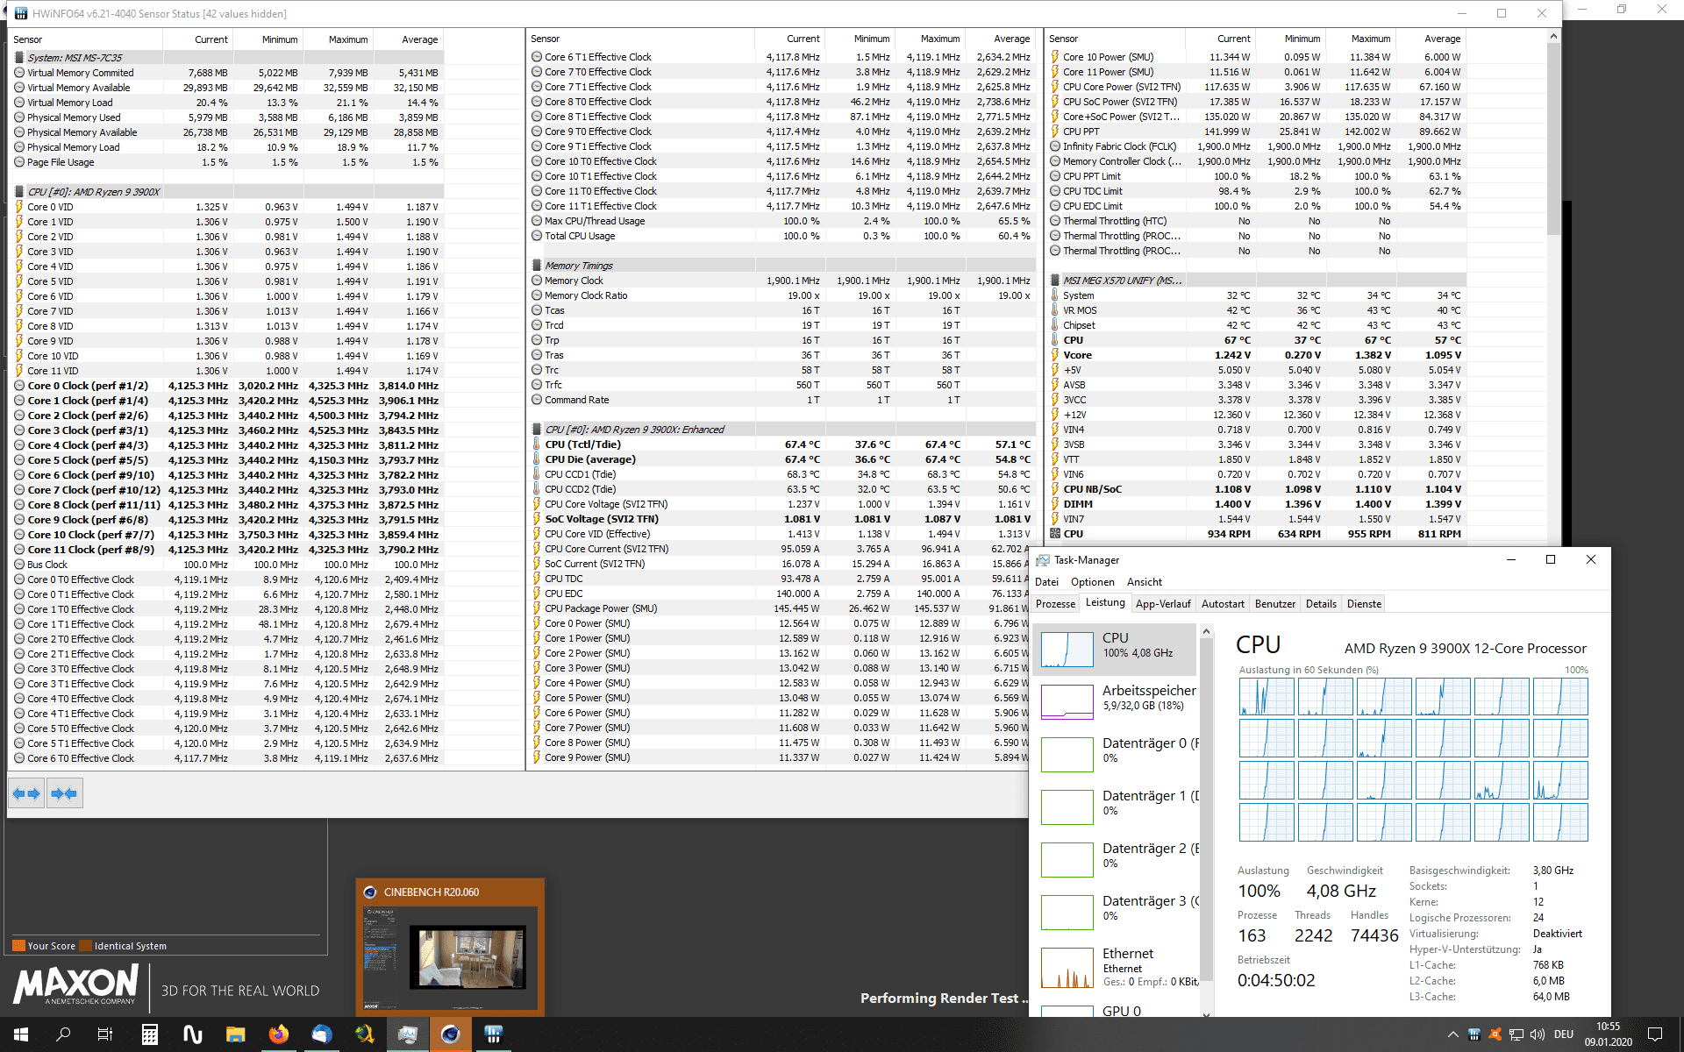Select the Total CPU Usage row
This screenshot has width=1684, height=1052.
pos(781,236)
